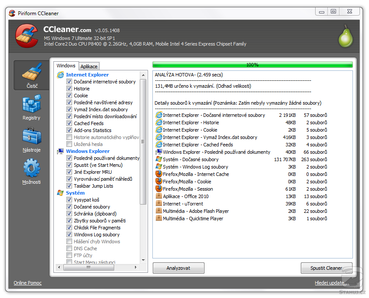Click '131 707KB' size value

pos(285,159)
